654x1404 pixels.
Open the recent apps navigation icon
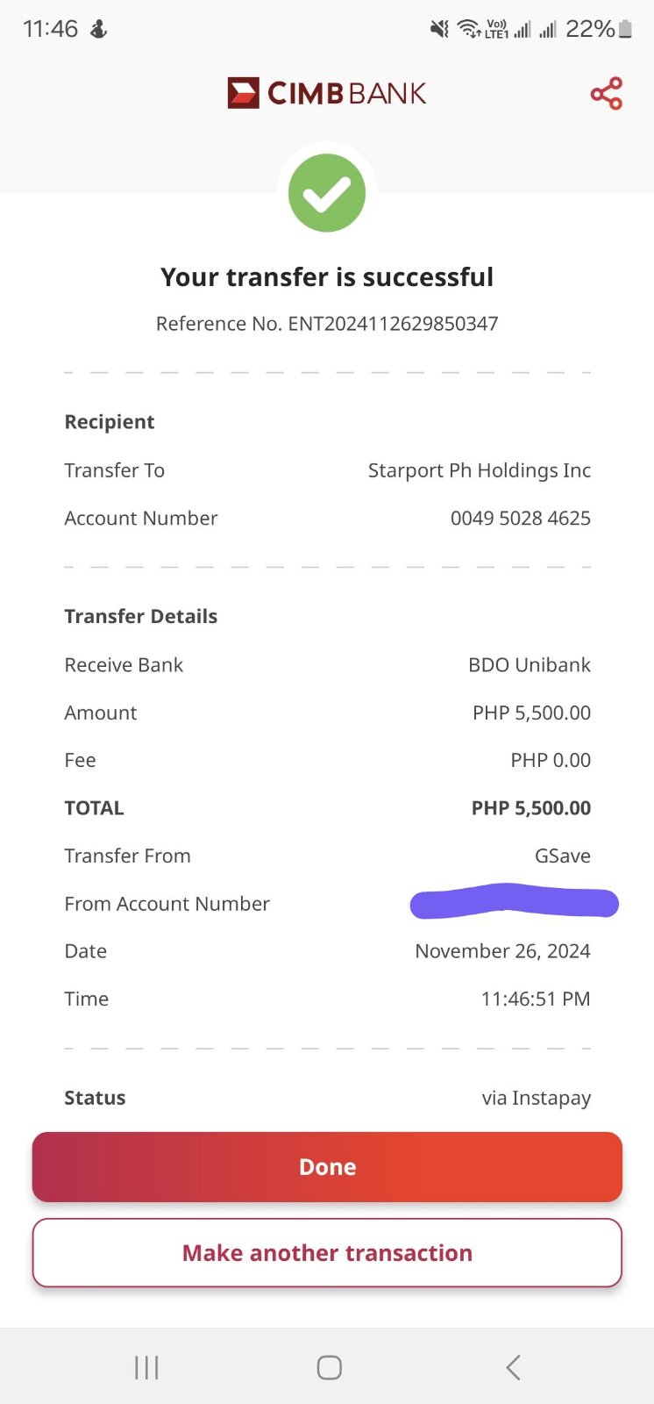146,1367
